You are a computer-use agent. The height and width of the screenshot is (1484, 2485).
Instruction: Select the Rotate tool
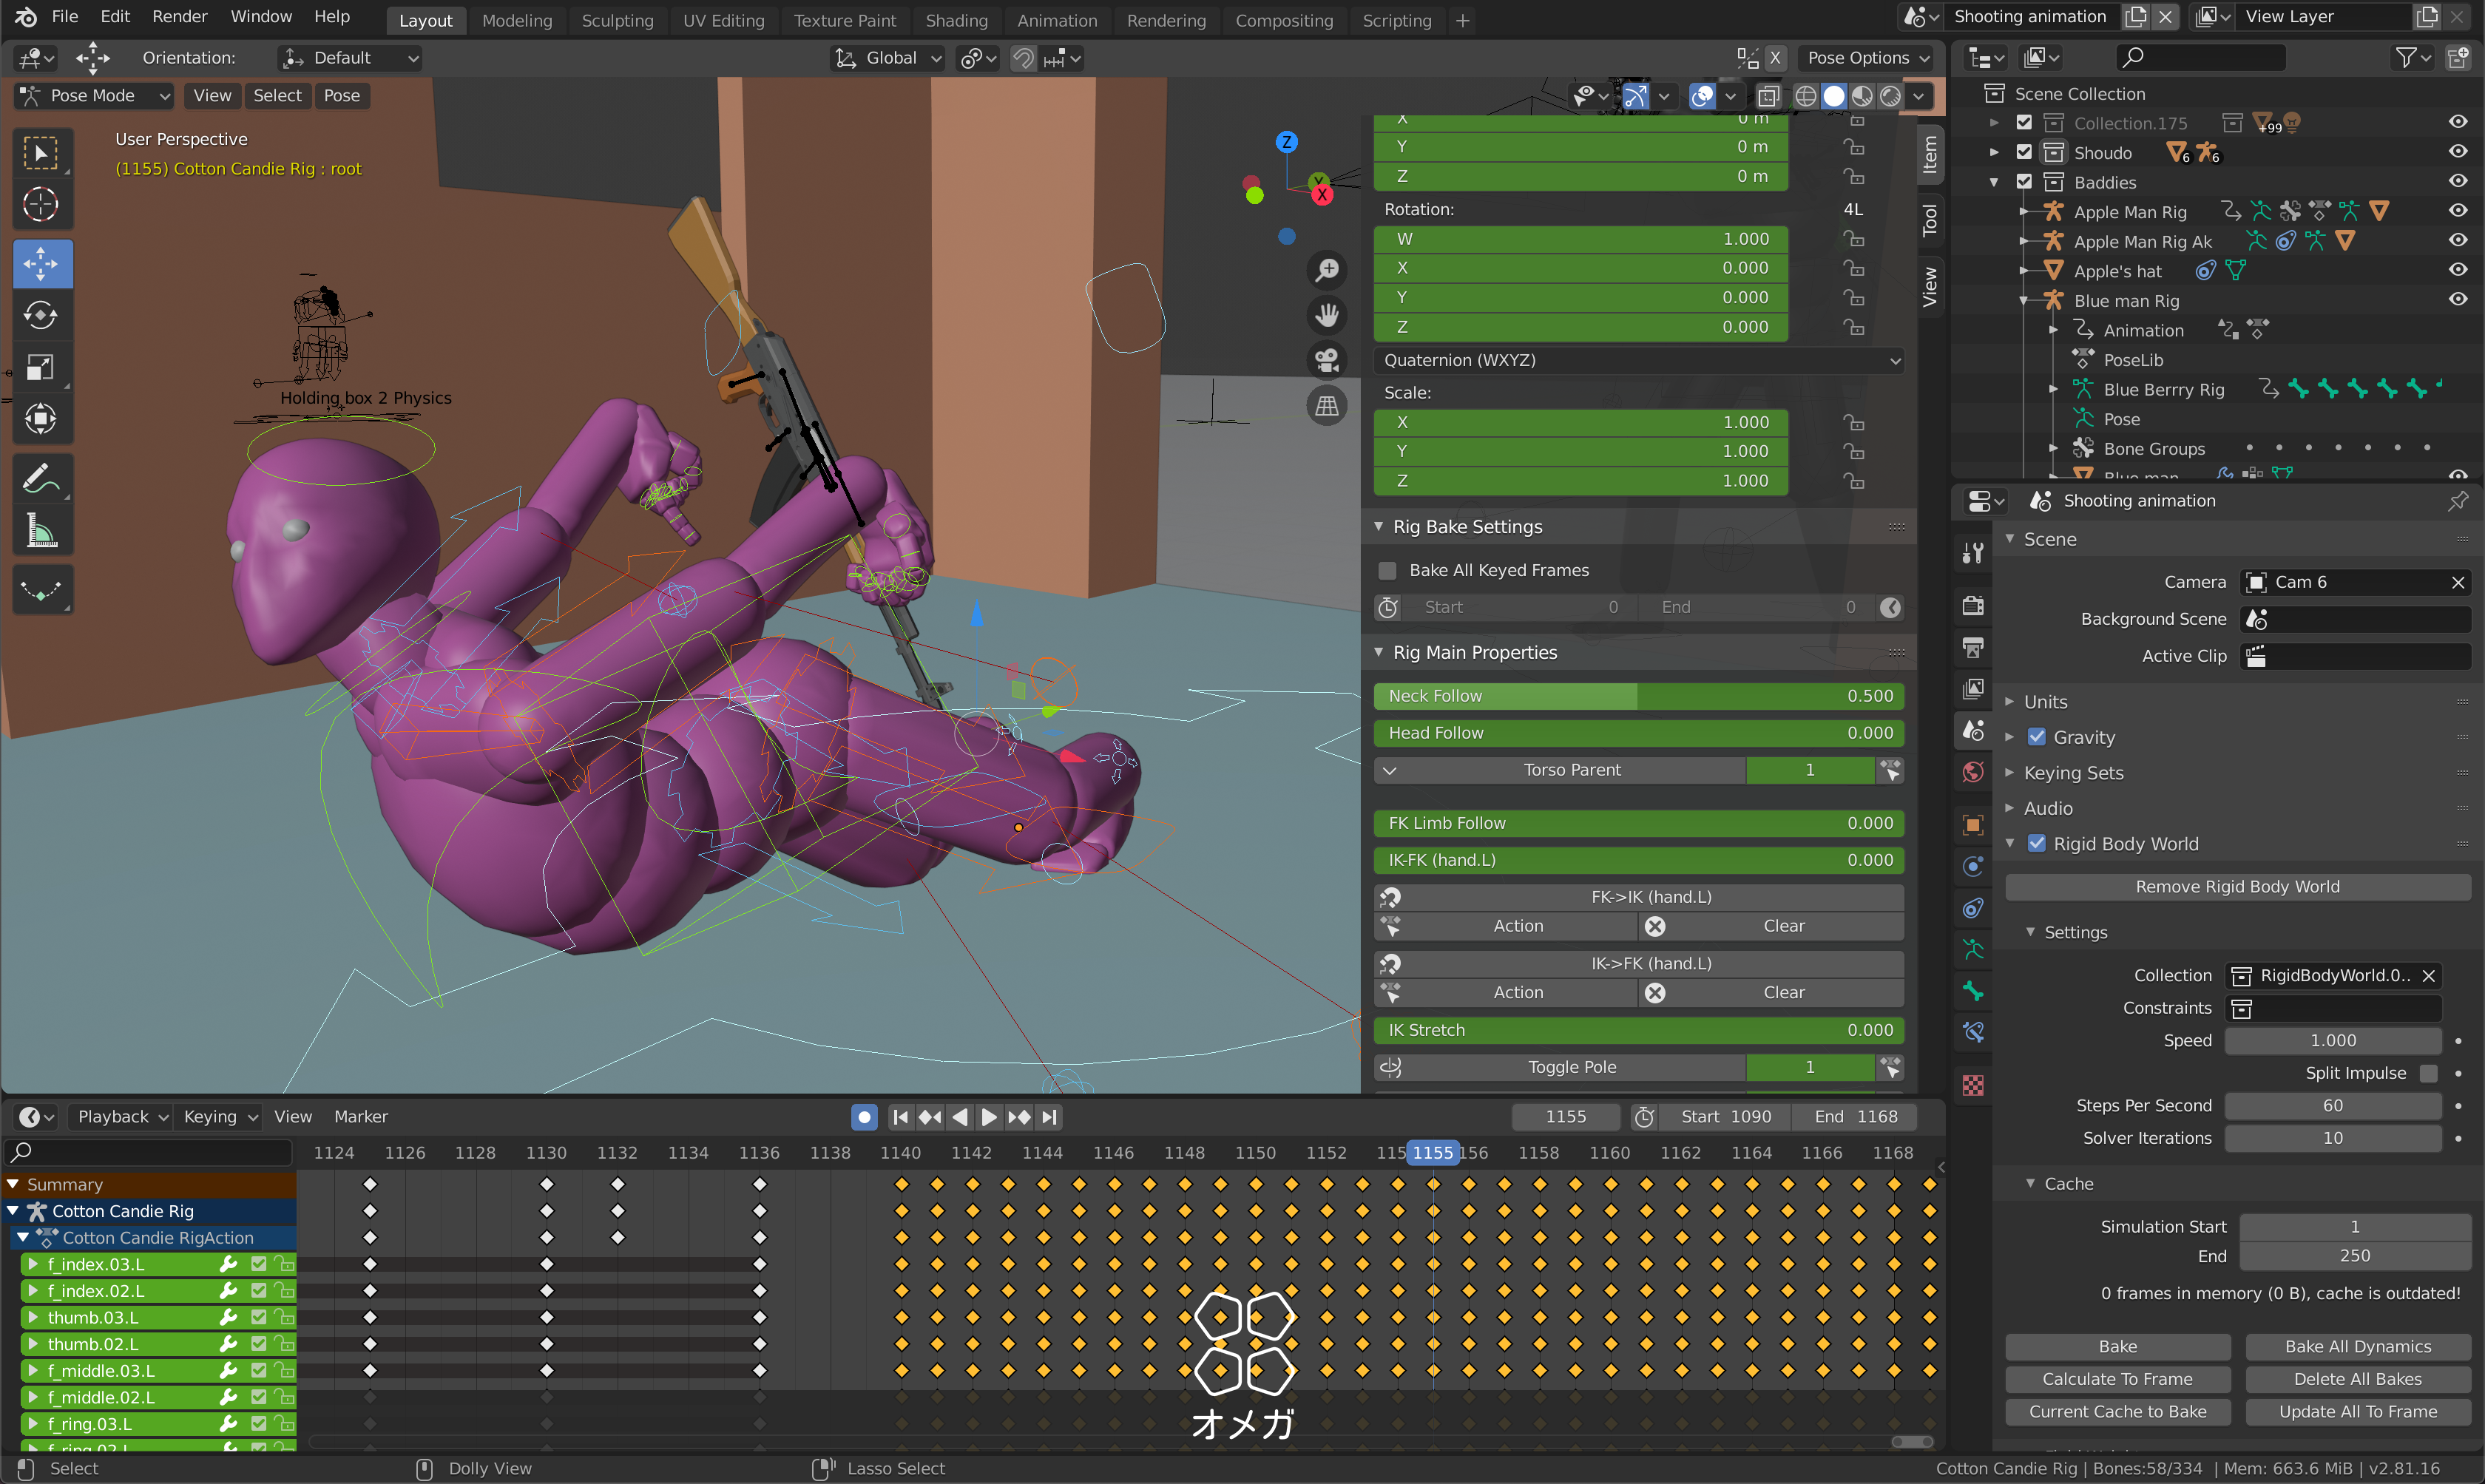click(x=41, y=316)
